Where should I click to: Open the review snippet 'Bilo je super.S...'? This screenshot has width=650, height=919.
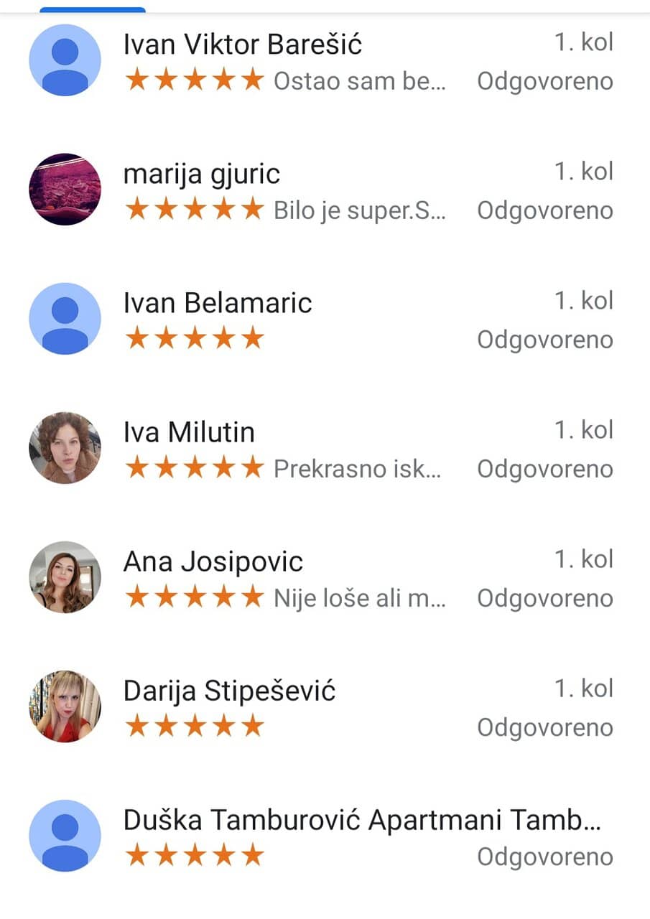click(x=360, y=210)
